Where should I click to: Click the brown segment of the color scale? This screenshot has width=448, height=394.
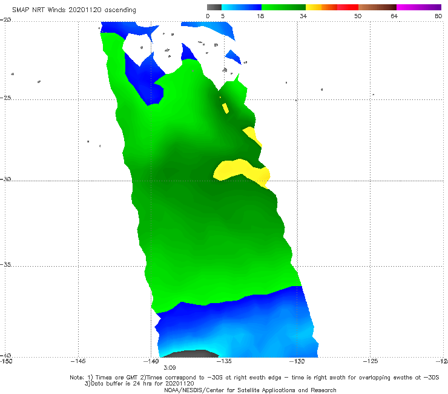[377, 7]
